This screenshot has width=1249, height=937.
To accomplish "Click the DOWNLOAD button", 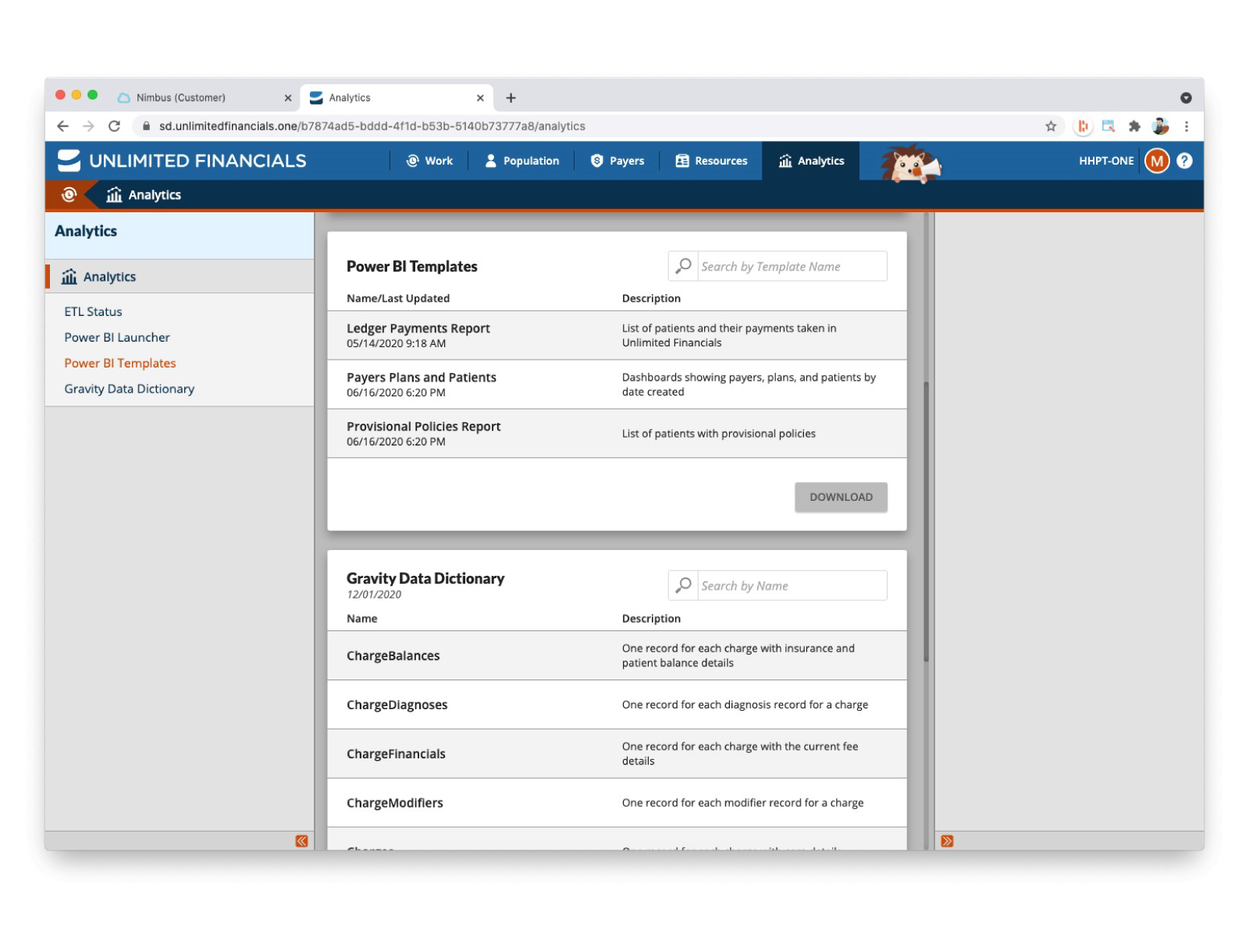I will coord(841,497).
